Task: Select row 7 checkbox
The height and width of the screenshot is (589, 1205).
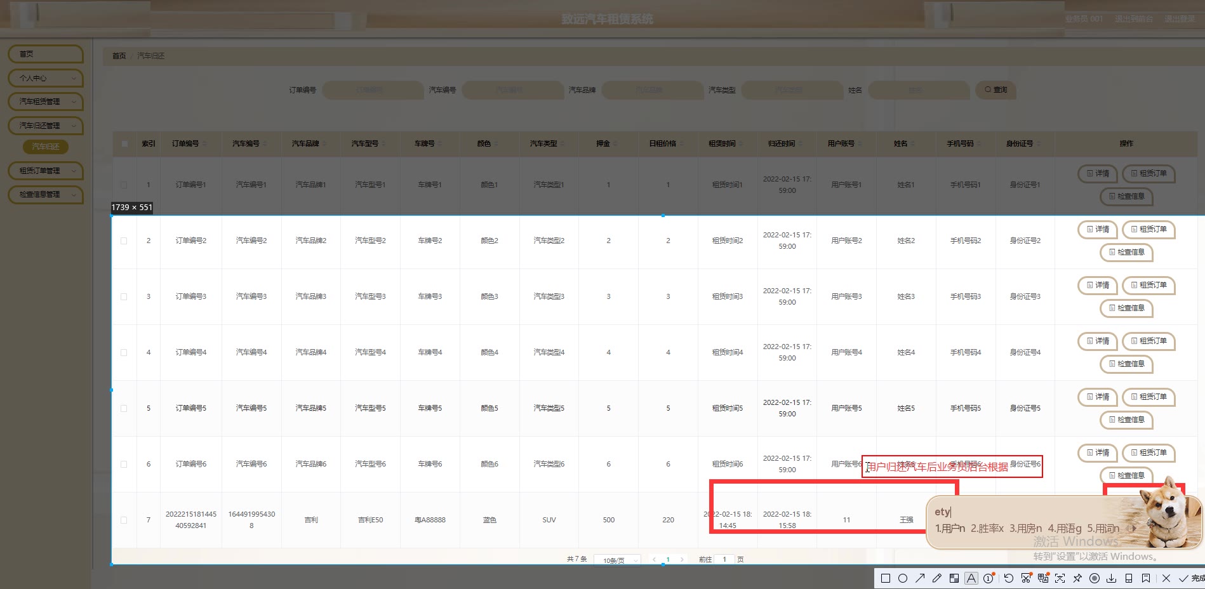Action: click(x=124, y=520)
